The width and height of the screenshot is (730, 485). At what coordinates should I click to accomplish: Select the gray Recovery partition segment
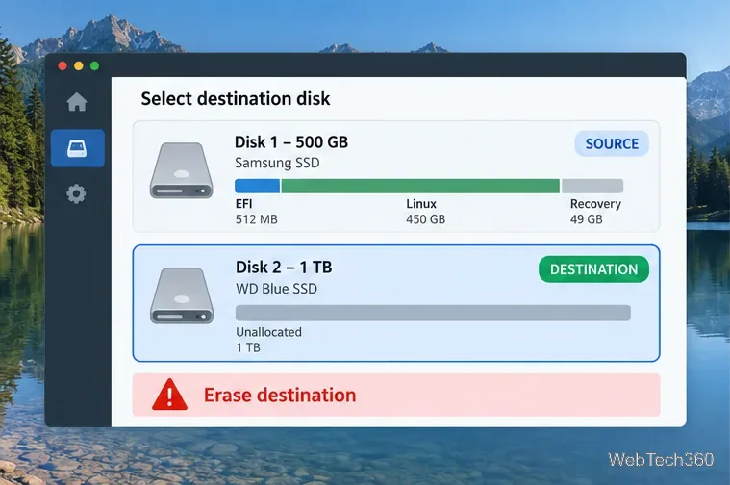point(592,186)
